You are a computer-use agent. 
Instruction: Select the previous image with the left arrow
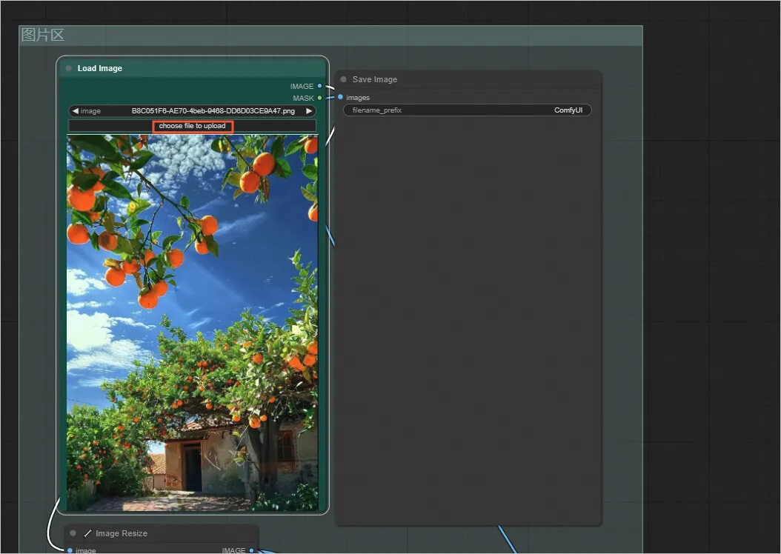tap(76, 111)
